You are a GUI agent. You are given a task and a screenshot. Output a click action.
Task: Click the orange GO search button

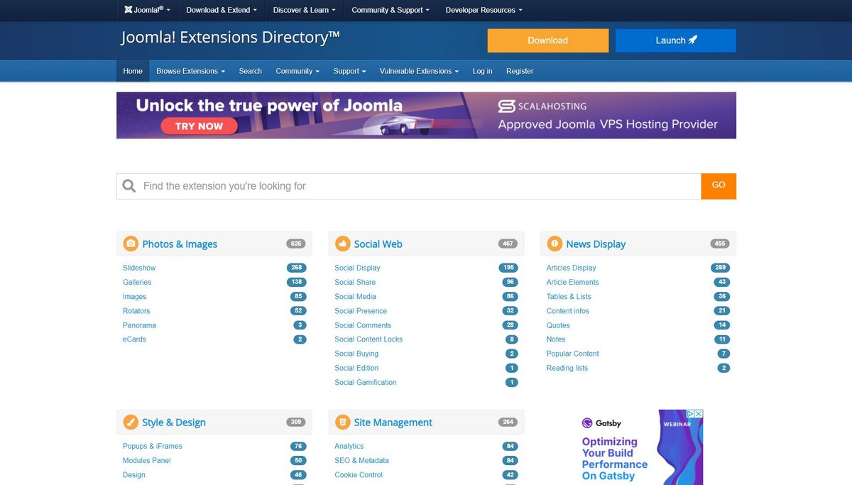[719, 185]
